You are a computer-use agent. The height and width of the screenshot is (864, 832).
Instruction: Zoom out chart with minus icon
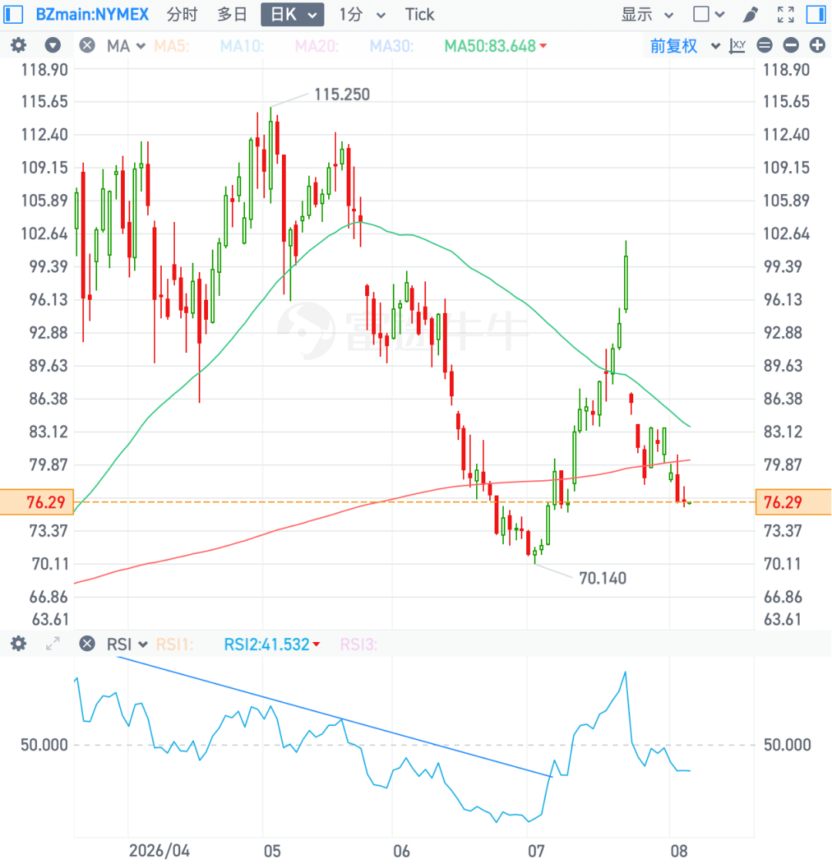pos(791,45)
